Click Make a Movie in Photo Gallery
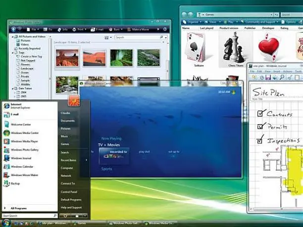 [x=138, y=29]
